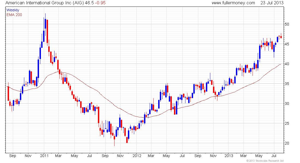
Task: Click the 35 price axis label
Action: [287, 84]
